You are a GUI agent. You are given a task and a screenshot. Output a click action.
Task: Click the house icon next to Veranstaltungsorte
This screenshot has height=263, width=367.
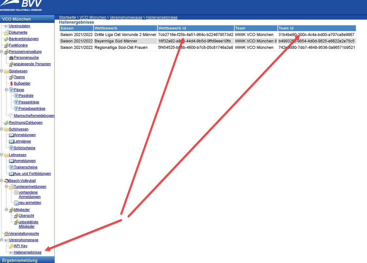[x=6, y=234]
